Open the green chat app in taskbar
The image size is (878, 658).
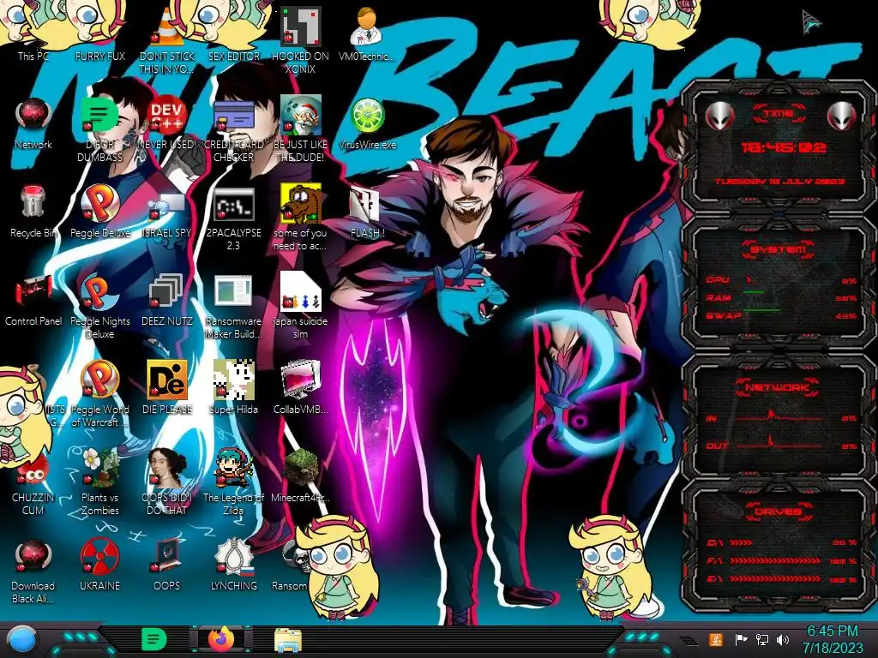coord(153,639)
